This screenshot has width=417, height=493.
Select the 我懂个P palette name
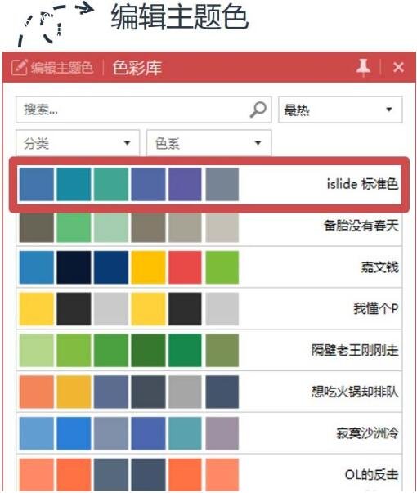pyautogui.click(x=376, y=308)
